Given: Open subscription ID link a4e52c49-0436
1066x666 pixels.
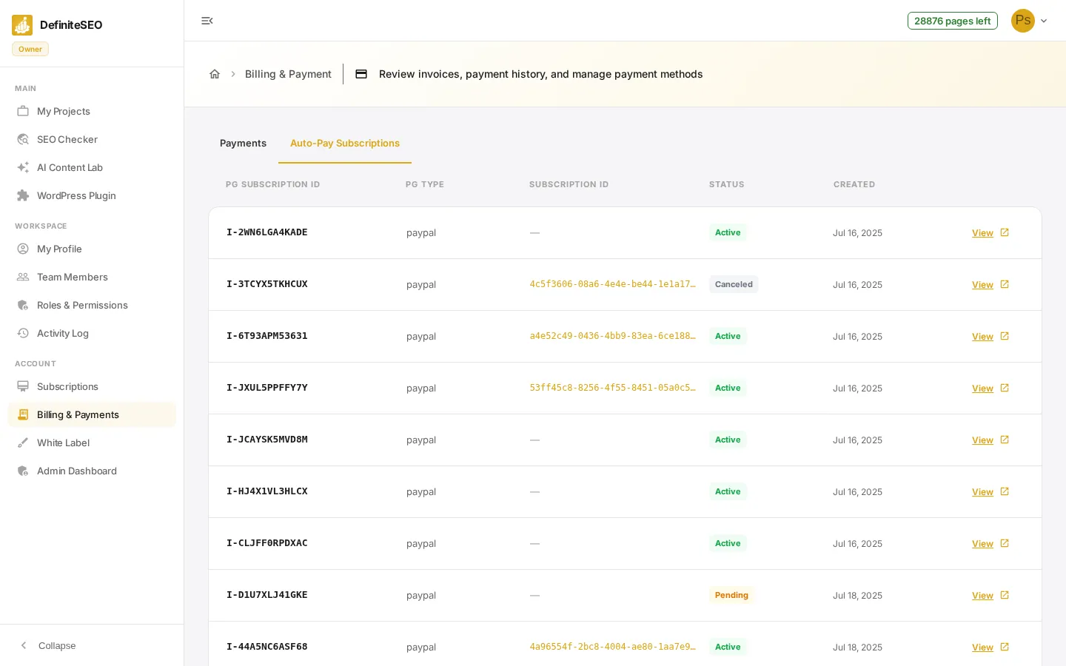Looking at the screenshot, I should click(612, 336).
